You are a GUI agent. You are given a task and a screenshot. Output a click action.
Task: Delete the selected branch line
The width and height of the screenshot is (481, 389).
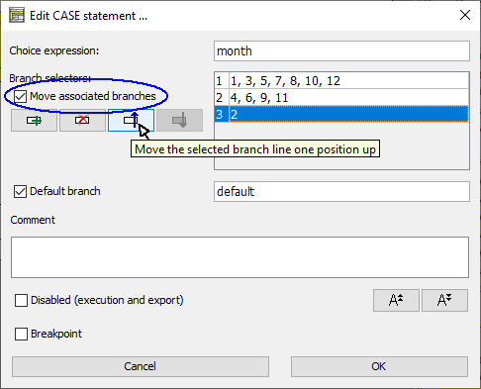click(82, 121)
